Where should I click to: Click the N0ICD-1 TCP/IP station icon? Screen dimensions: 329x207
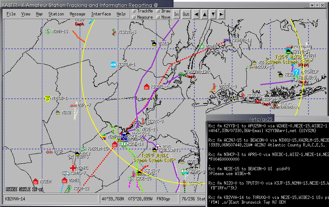coord(47,98)
